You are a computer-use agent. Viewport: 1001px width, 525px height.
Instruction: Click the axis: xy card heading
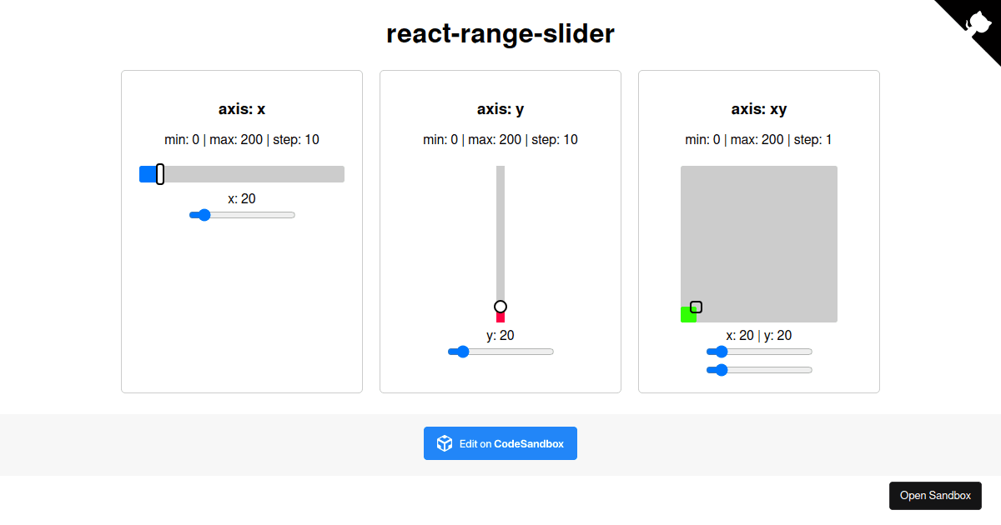pyautogui.click(x=758, y=109)
